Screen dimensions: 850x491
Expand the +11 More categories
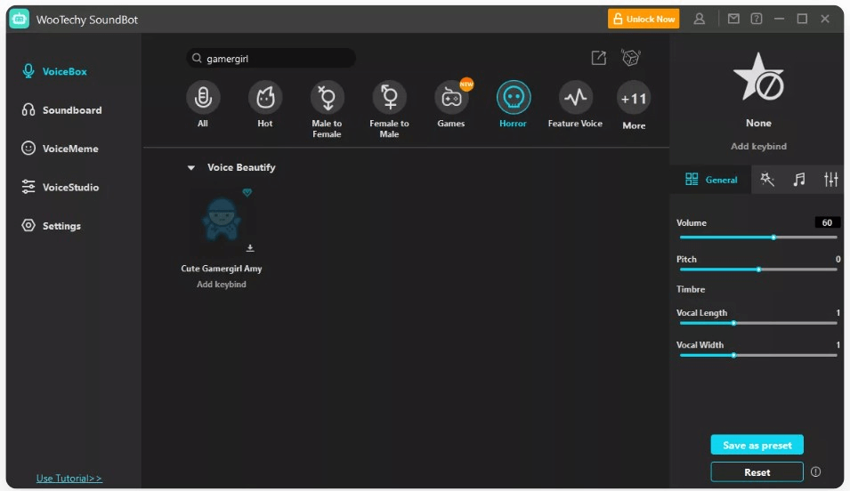coord(634,98)
